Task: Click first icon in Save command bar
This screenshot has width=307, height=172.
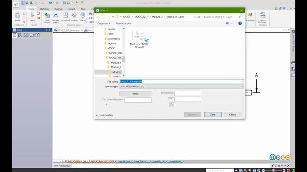Action: pos(15,35)
